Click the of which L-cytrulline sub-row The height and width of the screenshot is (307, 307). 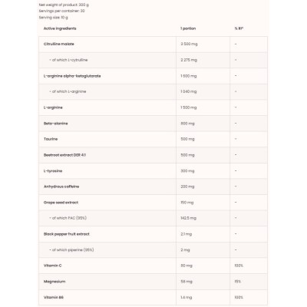tap(153, 60)
